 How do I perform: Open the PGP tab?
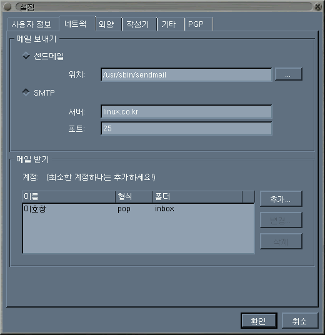pyautogui.click(x=199, y=24)
